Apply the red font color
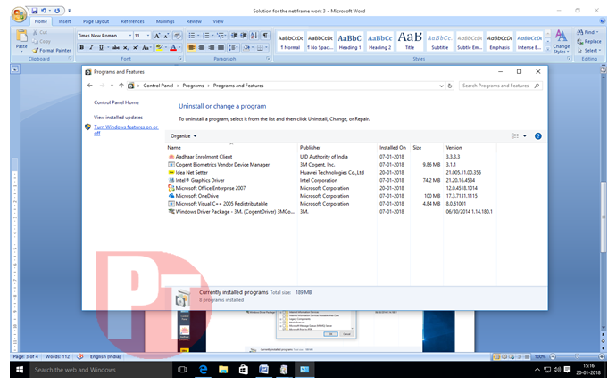 (x=173, y=47)
